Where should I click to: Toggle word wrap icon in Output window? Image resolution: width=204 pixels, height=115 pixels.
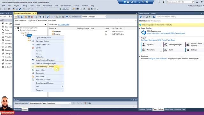(x=90, y=103)
